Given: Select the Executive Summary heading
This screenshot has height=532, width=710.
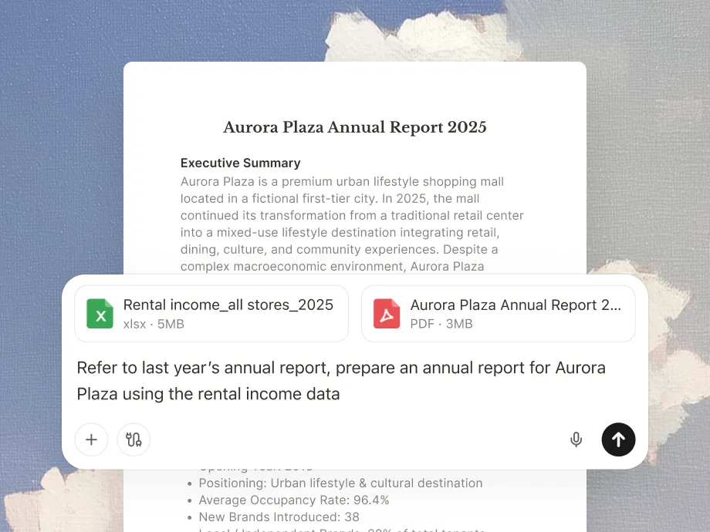Looking at the screenshot, I should click(x=240, y=163).
